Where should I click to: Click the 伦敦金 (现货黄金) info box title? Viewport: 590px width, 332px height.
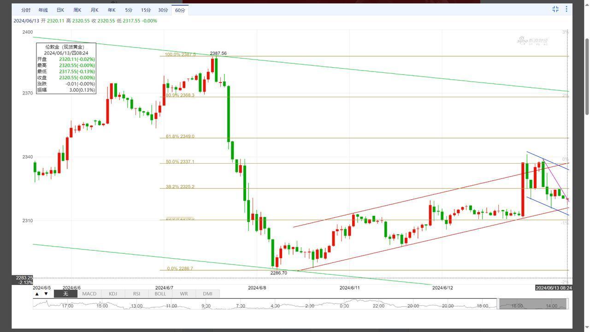[66, 47]
